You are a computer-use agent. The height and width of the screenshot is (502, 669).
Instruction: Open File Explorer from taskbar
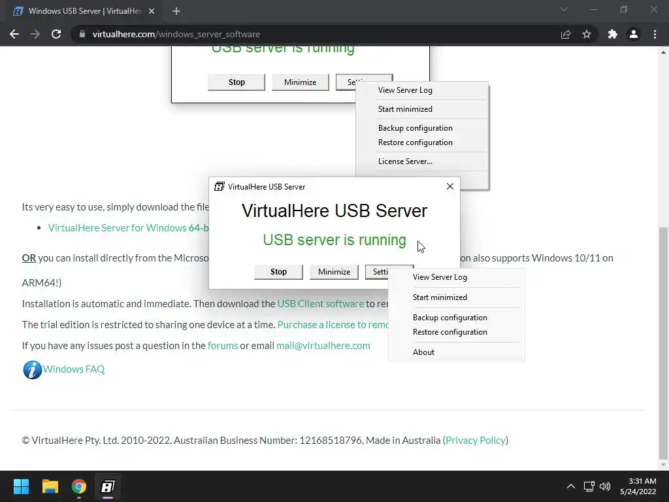(x=50, y=486)
